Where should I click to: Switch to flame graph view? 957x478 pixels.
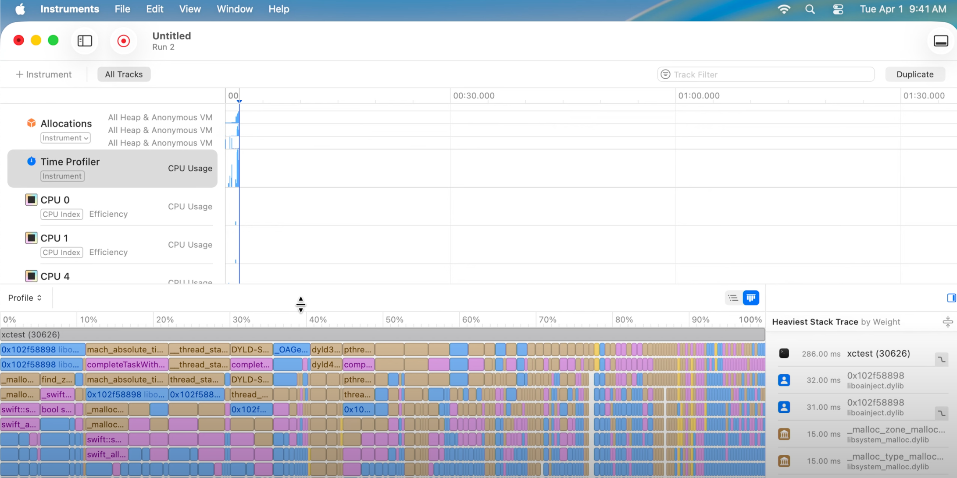(x=751, y=298)
